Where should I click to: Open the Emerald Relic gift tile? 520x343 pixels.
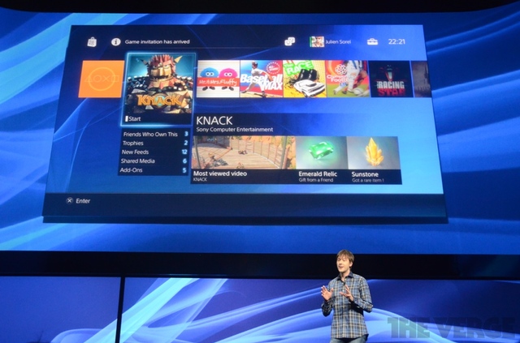coord(321,156)
